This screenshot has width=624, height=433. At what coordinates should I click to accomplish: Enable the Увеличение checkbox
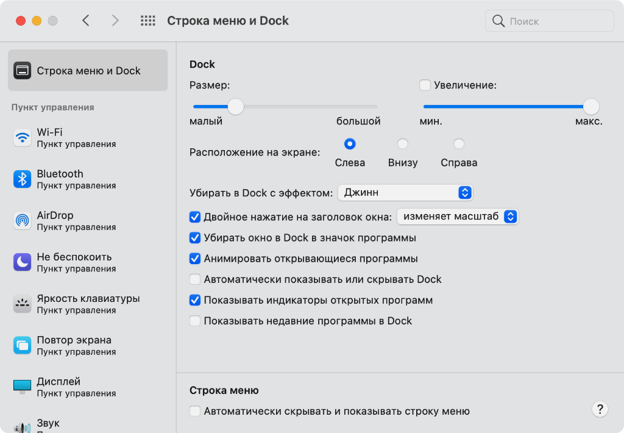tap(425, 85)
